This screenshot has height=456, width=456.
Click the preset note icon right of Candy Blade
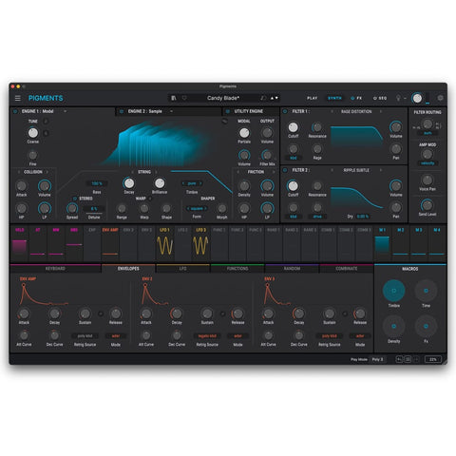(263, 98)
